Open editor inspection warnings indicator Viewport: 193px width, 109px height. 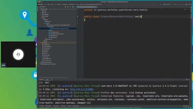[x=185, y=9]
